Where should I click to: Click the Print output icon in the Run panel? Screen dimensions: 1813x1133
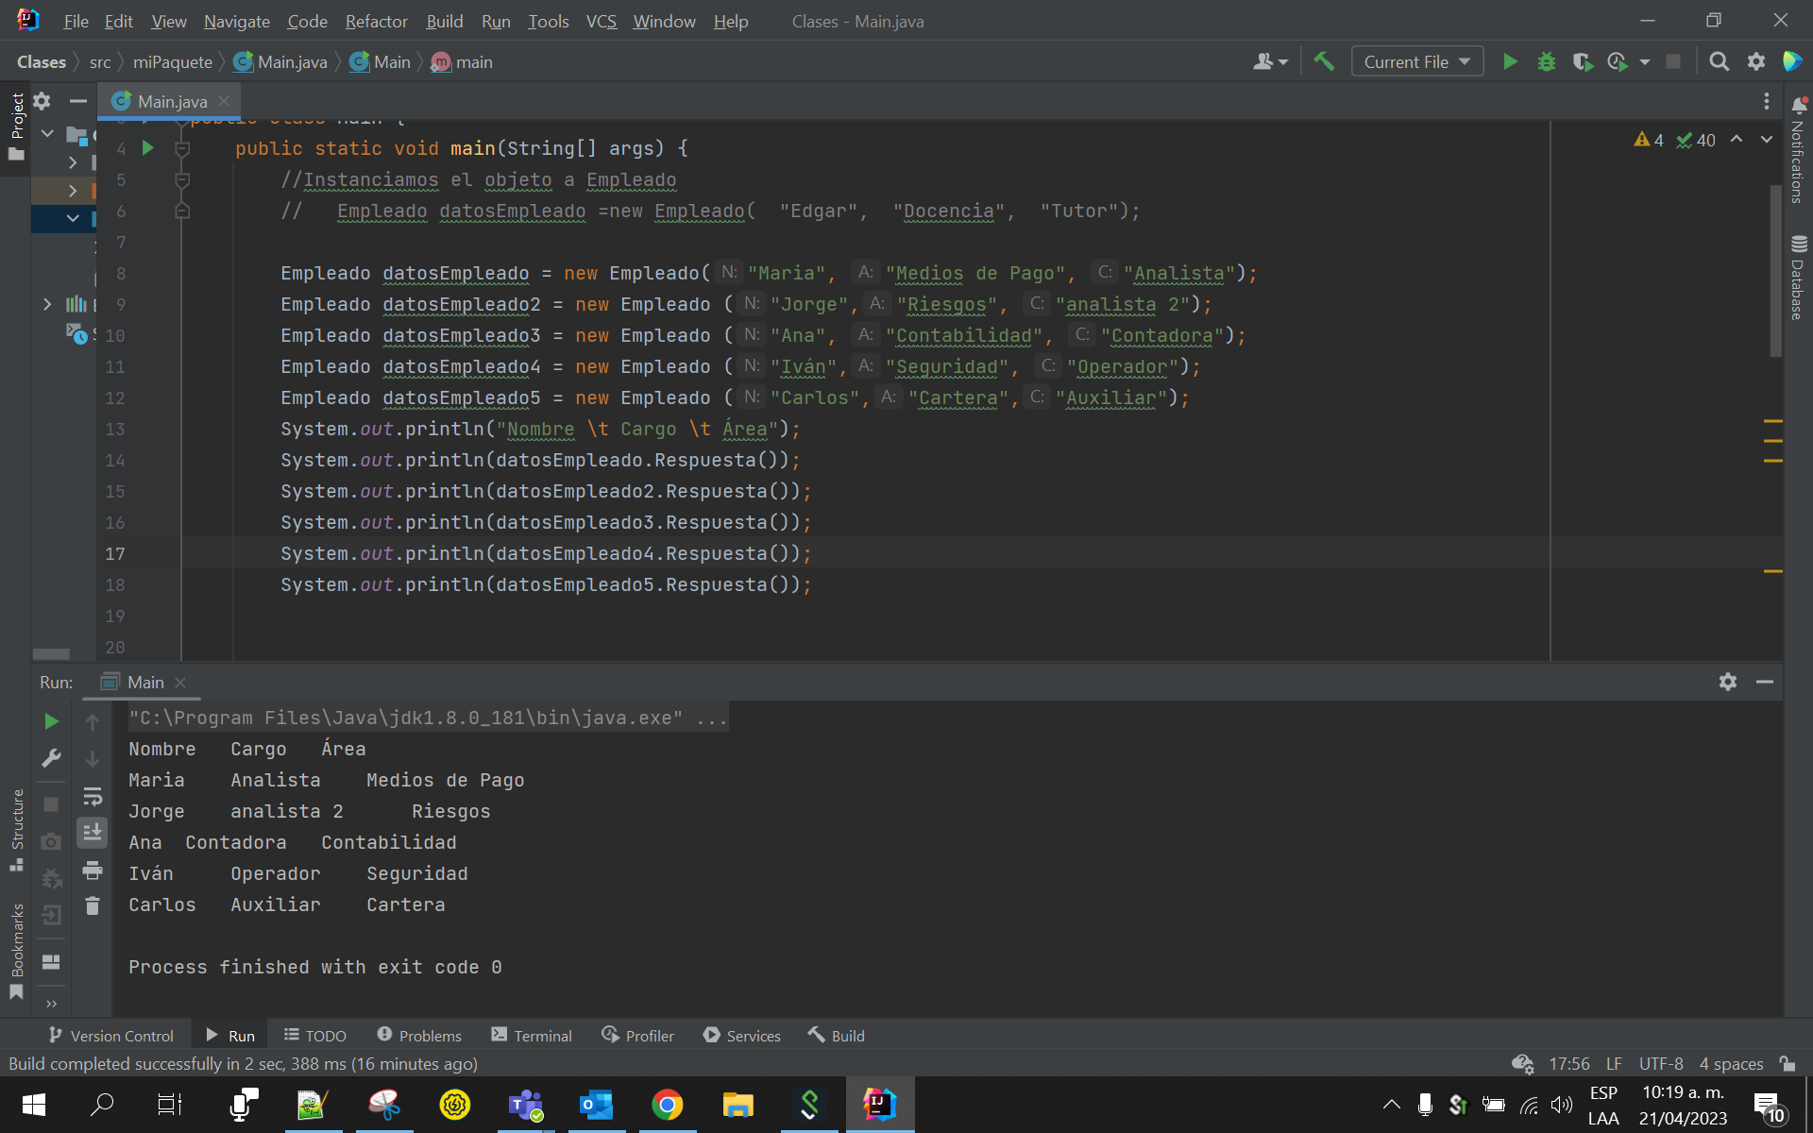pyautogui.click(x=93, y=871)
